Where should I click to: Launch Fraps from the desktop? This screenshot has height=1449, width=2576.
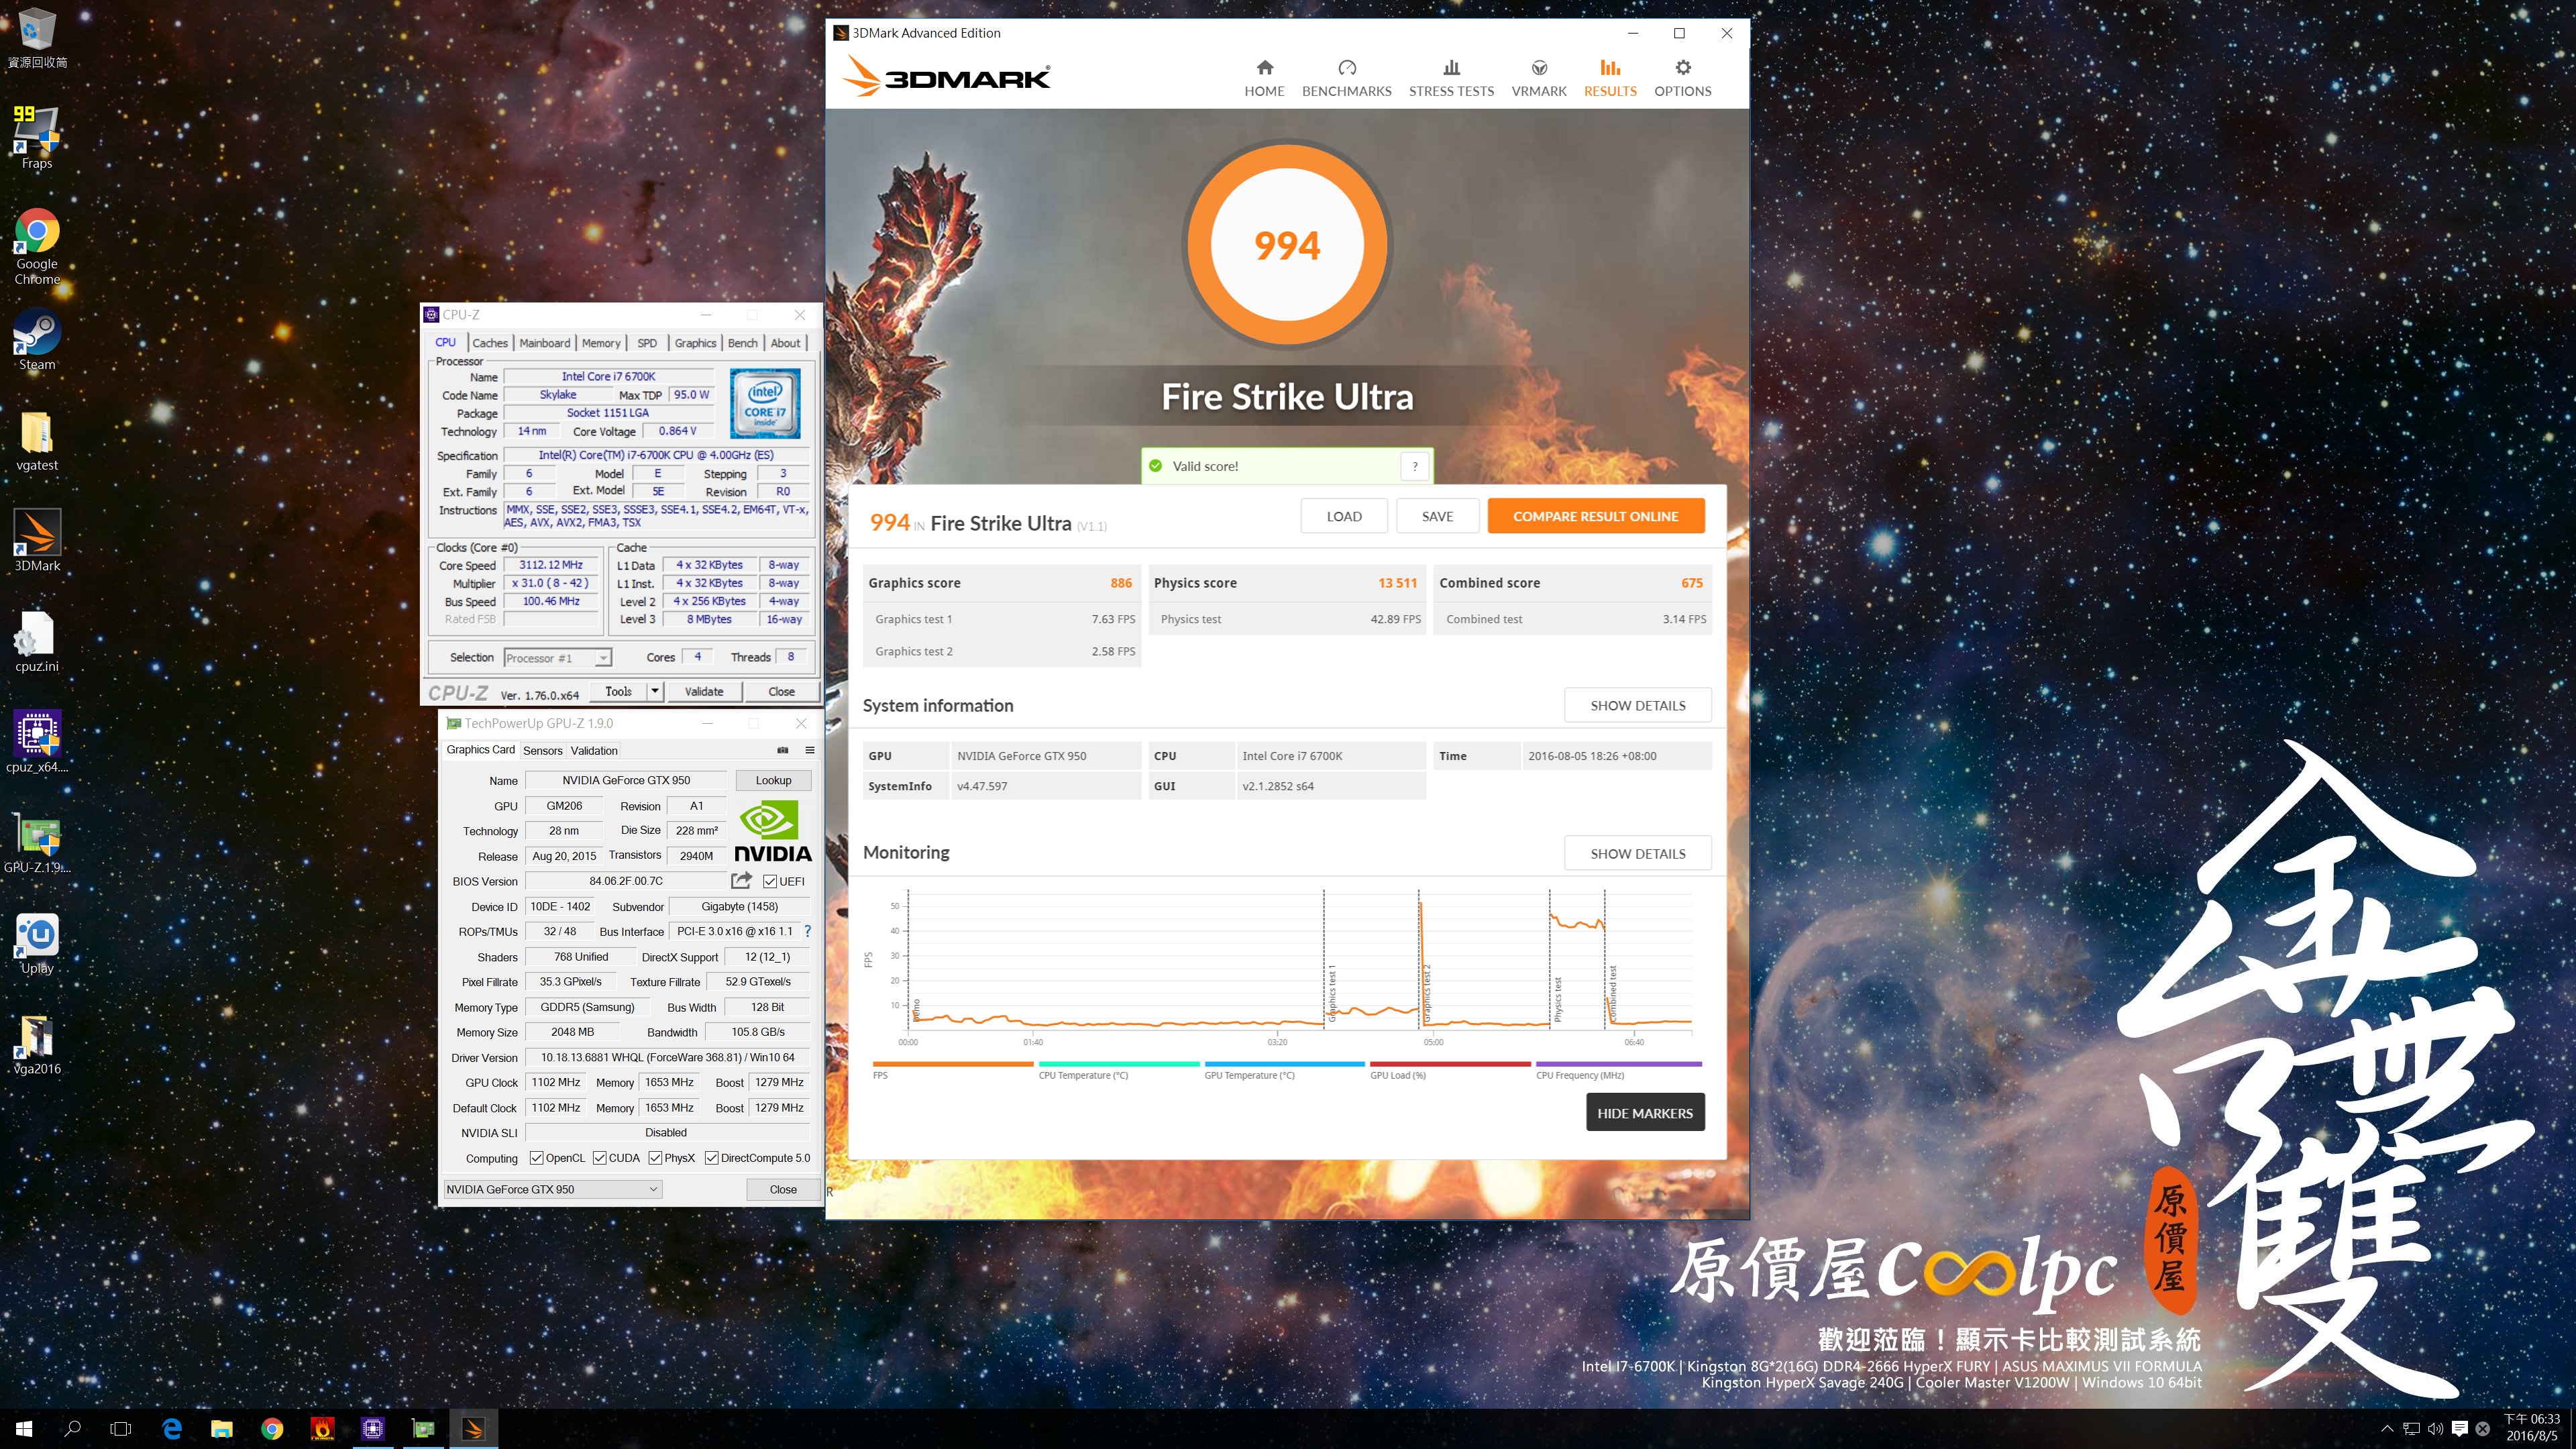pyautogui.click(x=37, y=137)
